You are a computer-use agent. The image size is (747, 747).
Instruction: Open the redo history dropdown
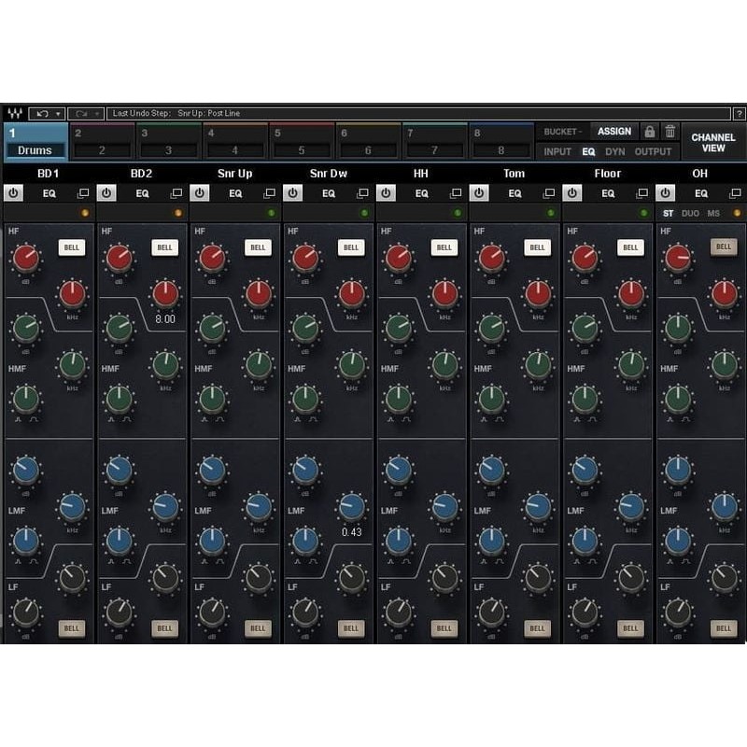95,113
